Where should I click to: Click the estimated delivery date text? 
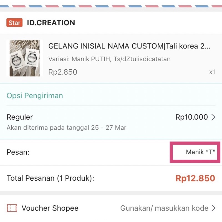pos(66,128)
